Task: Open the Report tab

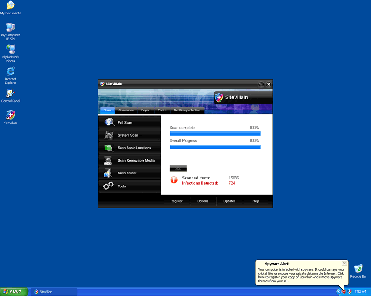Action: (x=146, y=110)
